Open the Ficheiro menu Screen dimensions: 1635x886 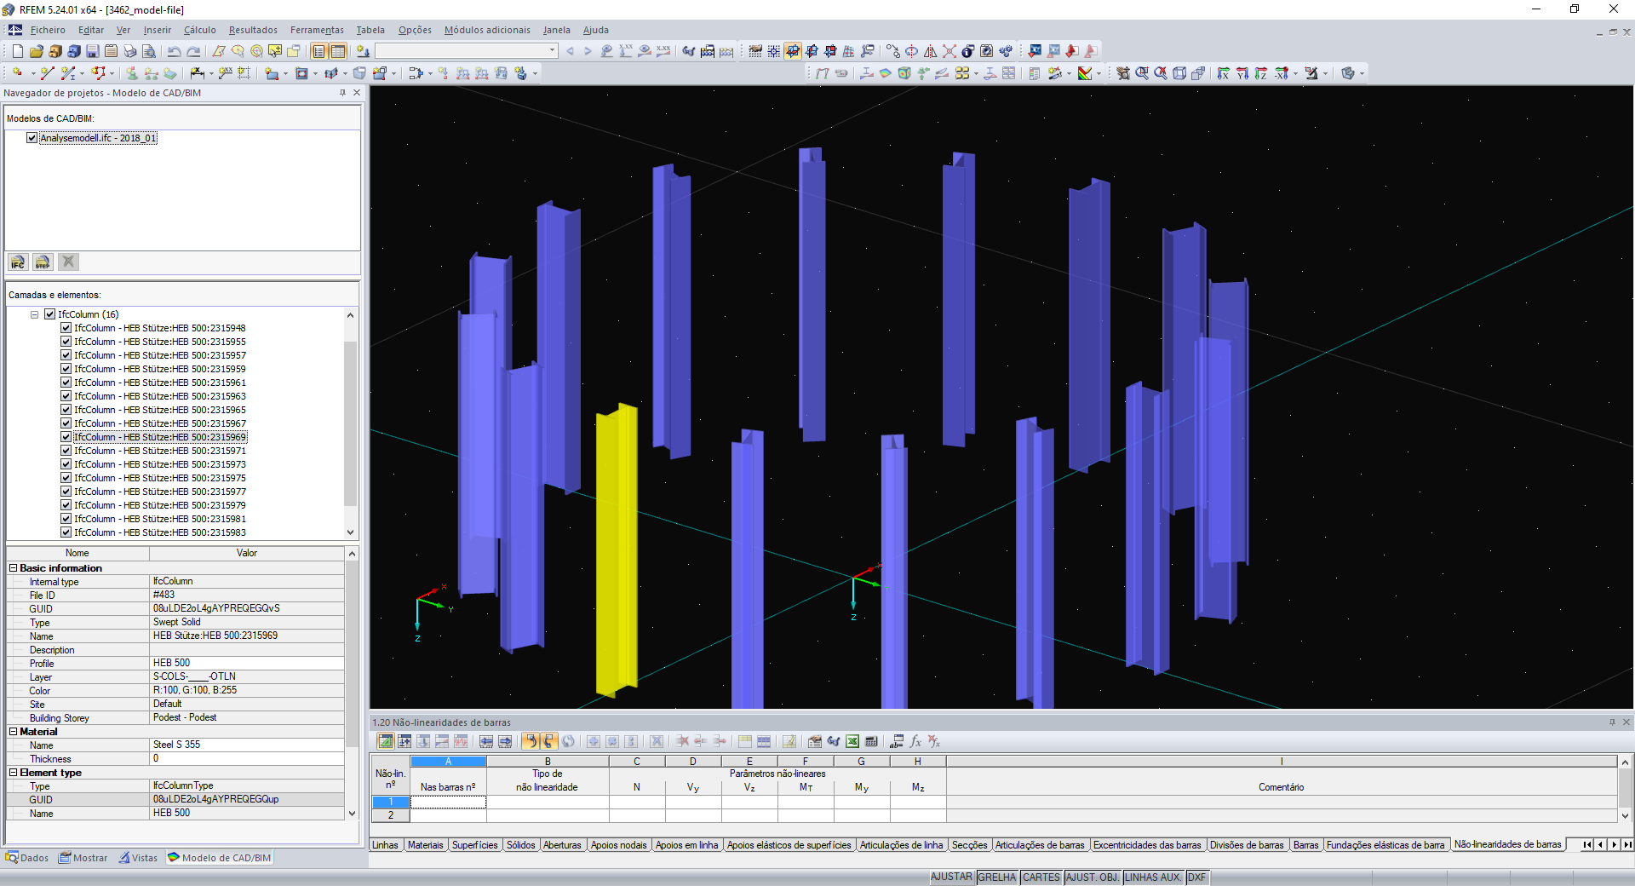tap(48, 30)
